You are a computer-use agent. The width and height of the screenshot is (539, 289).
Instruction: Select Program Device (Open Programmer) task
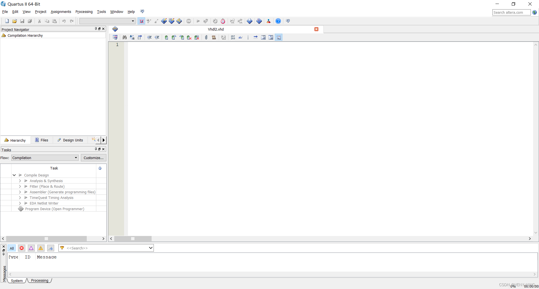click(x=54, y=209)
